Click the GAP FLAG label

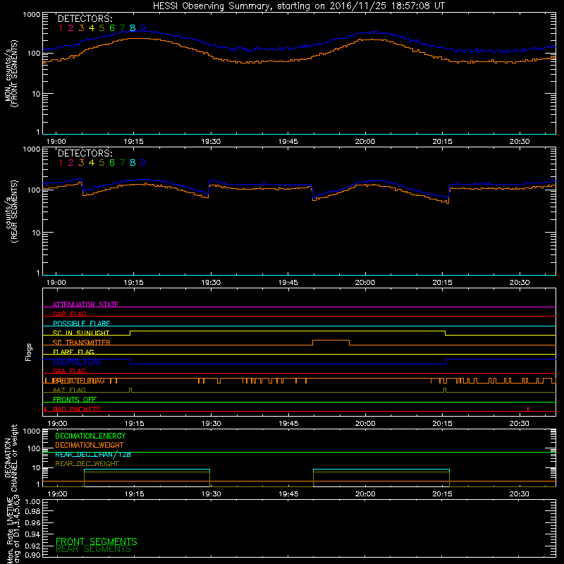tap(69, 314)
